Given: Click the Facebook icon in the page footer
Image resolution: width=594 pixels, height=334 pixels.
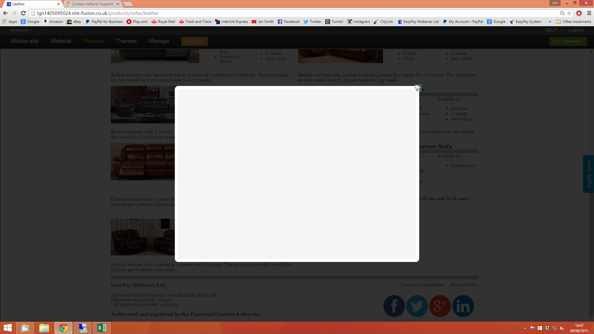Looking at the screenshot, I should [394, 306].
